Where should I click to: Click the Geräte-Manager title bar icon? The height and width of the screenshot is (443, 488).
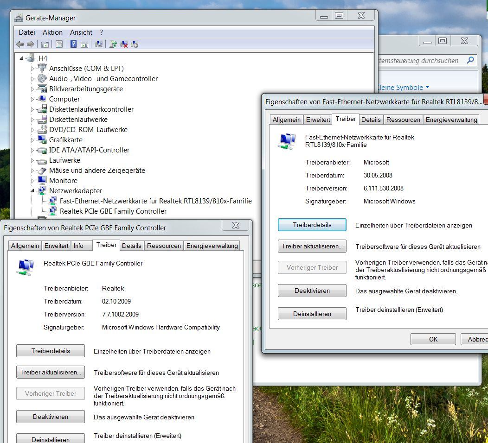click(x=19, y=18)
